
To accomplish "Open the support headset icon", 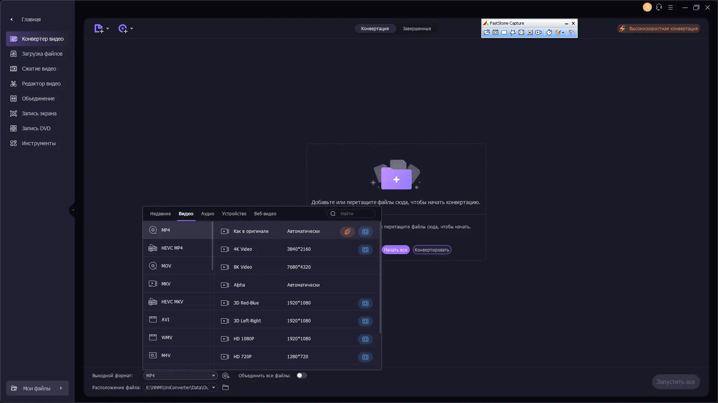I will (659, 7).
